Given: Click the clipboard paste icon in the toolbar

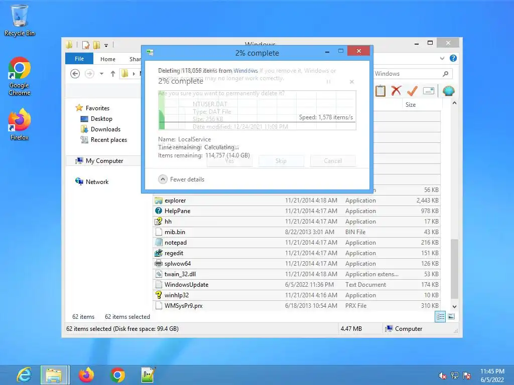Looking at the screenshot, I should pos(380,91).
